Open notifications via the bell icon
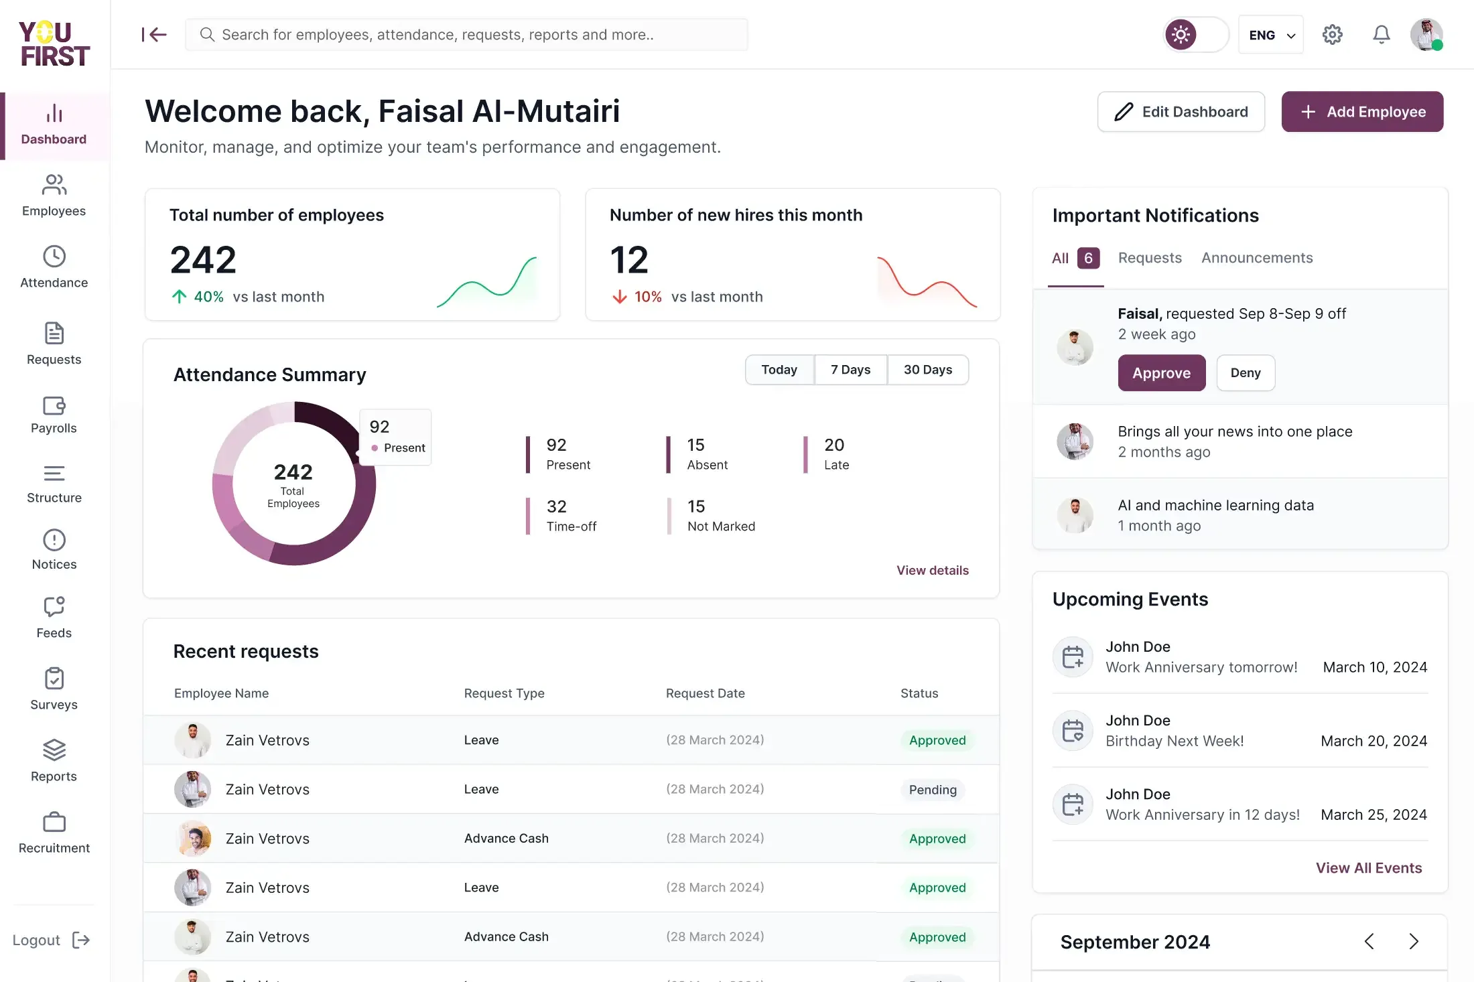The width and height of the screenshot is (1474, 982). point(1382,34)
